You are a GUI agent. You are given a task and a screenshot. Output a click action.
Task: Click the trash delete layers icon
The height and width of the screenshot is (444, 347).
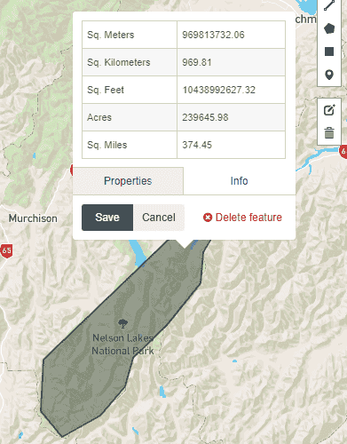329,133
